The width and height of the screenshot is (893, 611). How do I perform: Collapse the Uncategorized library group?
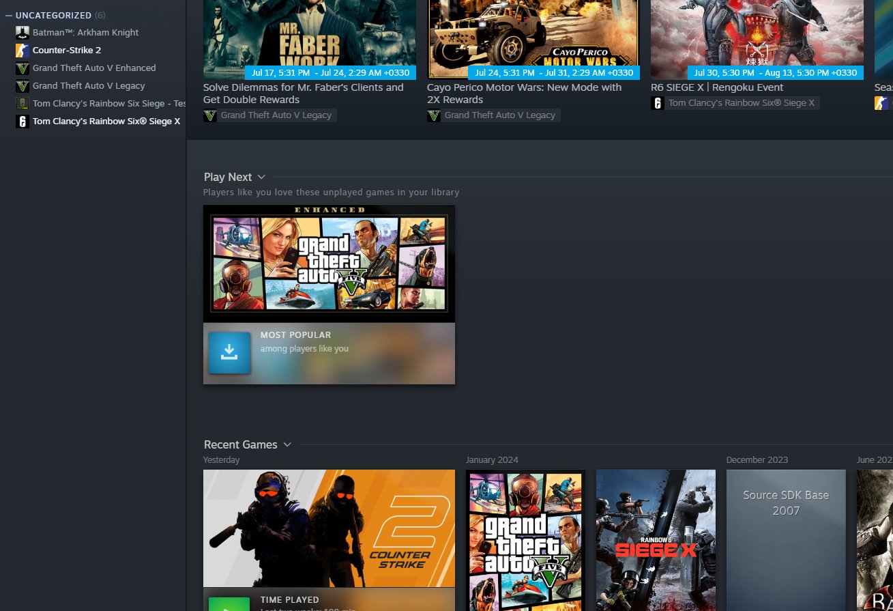click(9, 15)
